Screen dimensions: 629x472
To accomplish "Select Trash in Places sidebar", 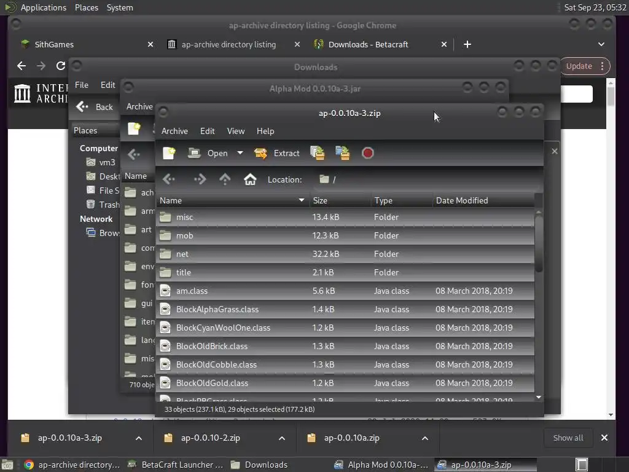I will (x=103, y=205).
